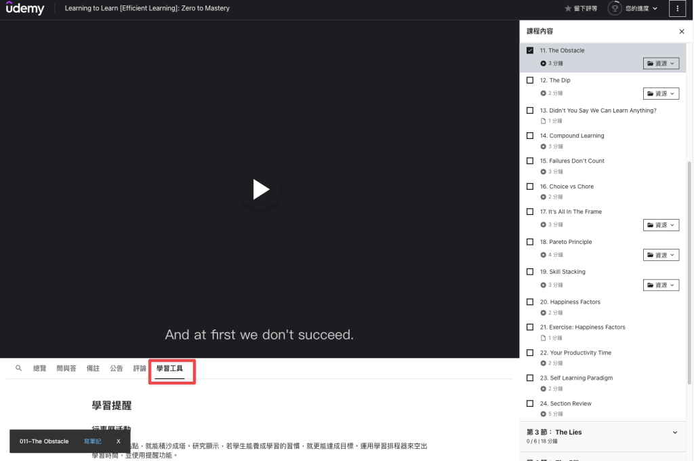This screenshot has width=694, height=461.
Task: Expand 第 3 節 The Lies section
Action: (x=674, y=433)
